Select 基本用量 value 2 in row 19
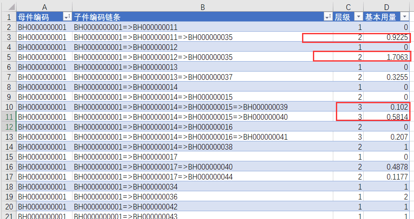Viewport: 414px width, 219px height. (x=387, y=196)
